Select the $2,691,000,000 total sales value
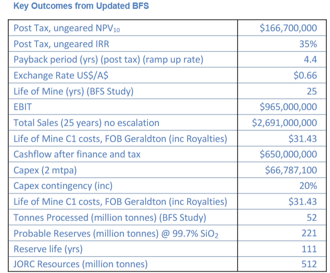330x273 pixels. pyautogui.click(x=284, y=123)
